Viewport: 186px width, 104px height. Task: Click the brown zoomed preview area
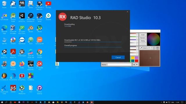click(x=150, y=58)
